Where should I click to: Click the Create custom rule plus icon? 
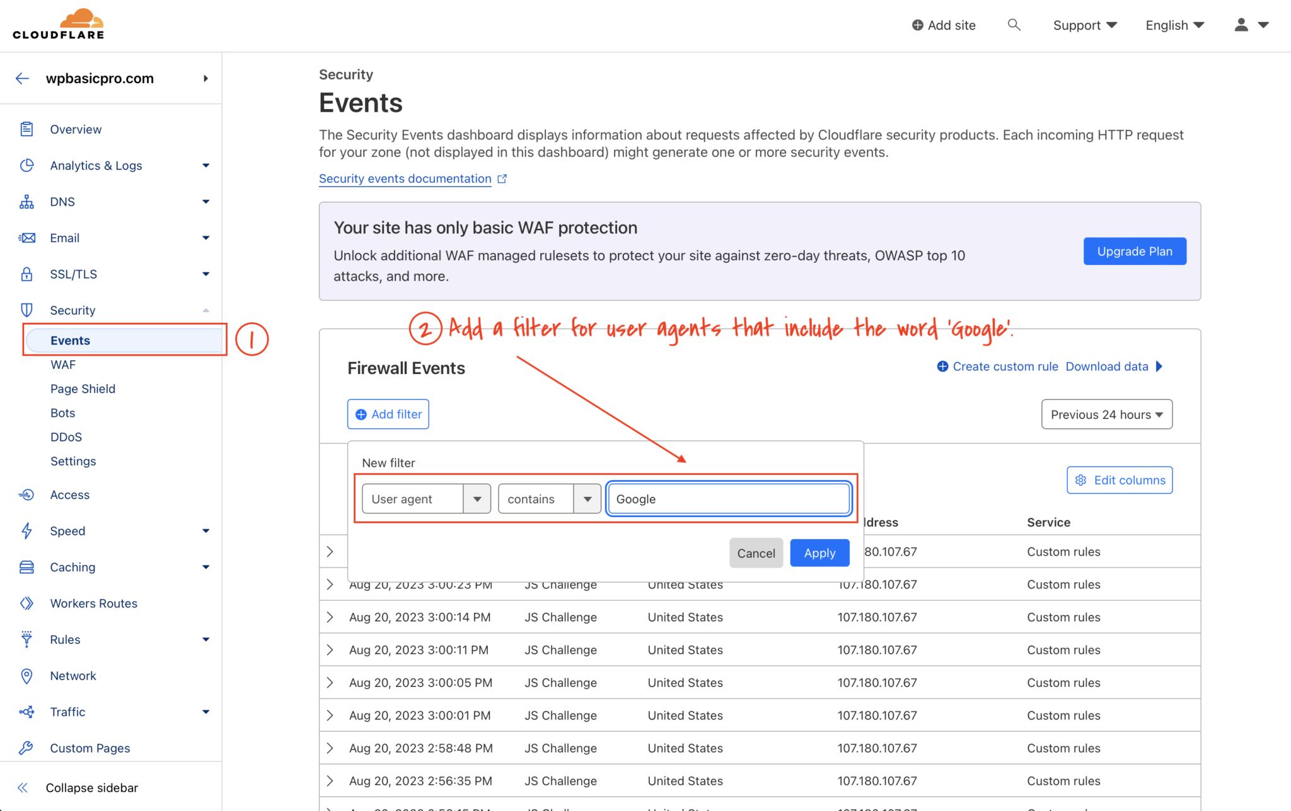click(x=942, y=366)
